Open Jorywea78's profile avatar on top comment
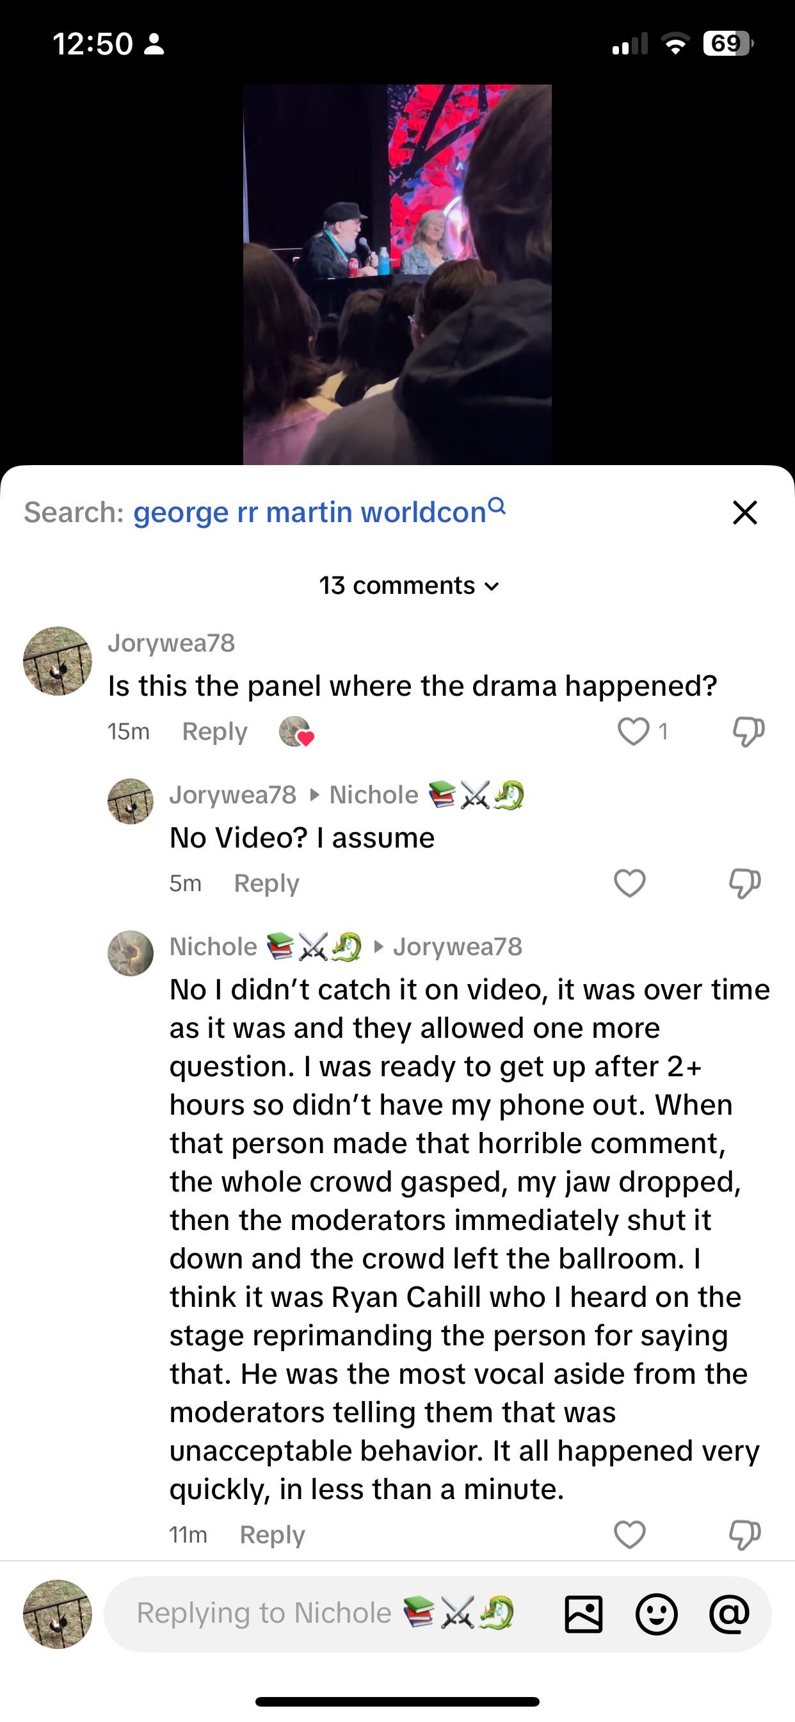795x1722 pixels. tap(58, 660)
